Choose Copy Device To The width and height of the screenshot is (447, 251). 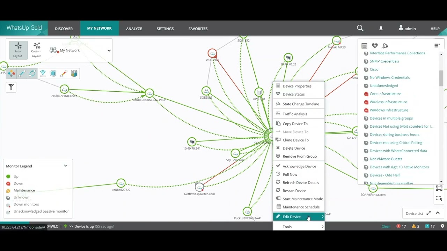[299, 124]
